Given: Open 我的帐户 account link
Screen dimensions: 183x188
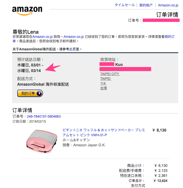Looking at the screenshot, I should click(x=146, y=5).
